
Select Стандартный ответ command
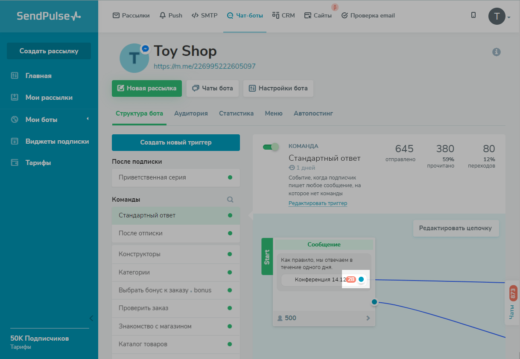tap(176, 215)
